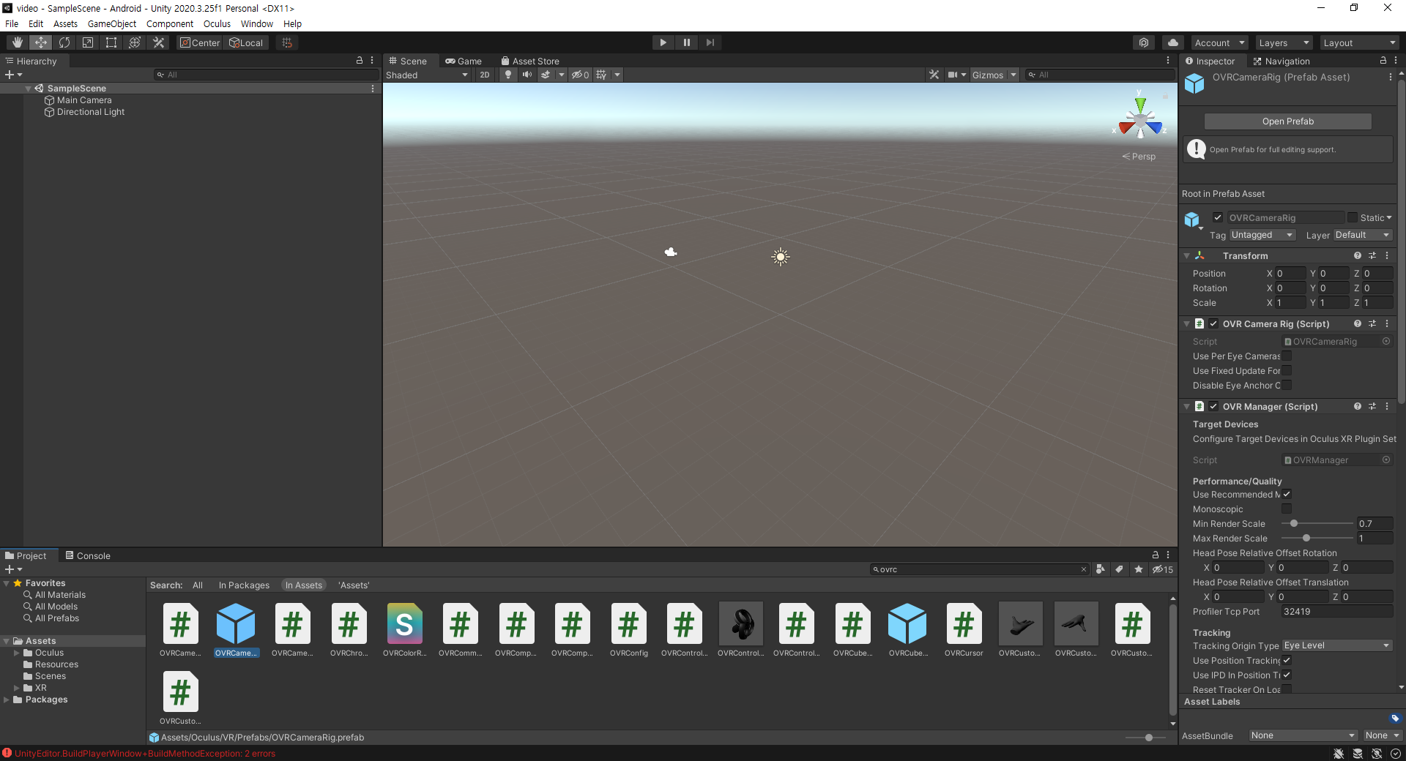Open scene component tools icon
1406x761 pixels.
(934, 75)
